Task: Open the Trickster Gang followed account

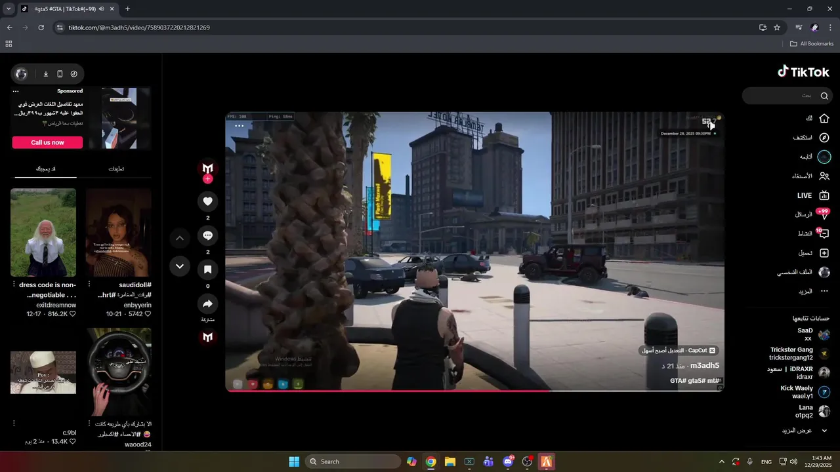Action: (800, 354)
